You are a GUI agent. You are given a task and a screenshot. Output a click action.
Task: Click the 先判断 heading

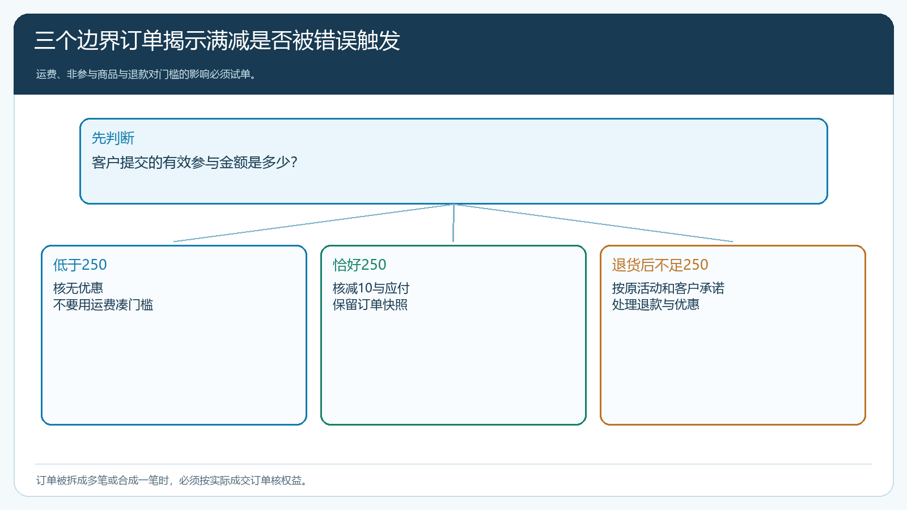[x=113, y=138]
